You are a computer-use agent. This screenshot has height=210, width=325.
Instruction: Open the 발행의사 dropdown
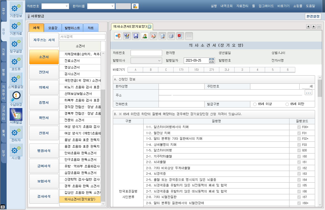(x=160, y=61)
